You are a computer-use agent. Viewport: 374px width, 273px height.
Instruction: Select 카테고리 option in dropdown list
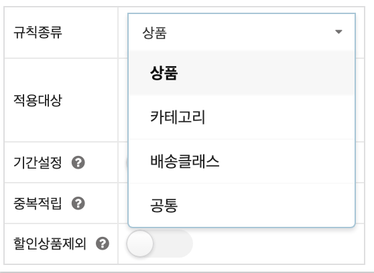click(x=241, y=117)
